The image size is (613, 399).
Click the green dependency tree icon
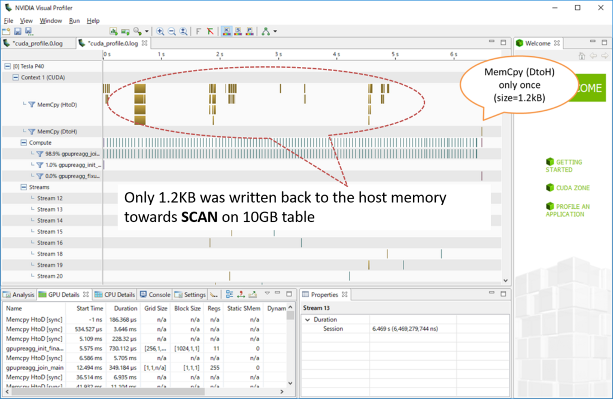tap(266, 32)
